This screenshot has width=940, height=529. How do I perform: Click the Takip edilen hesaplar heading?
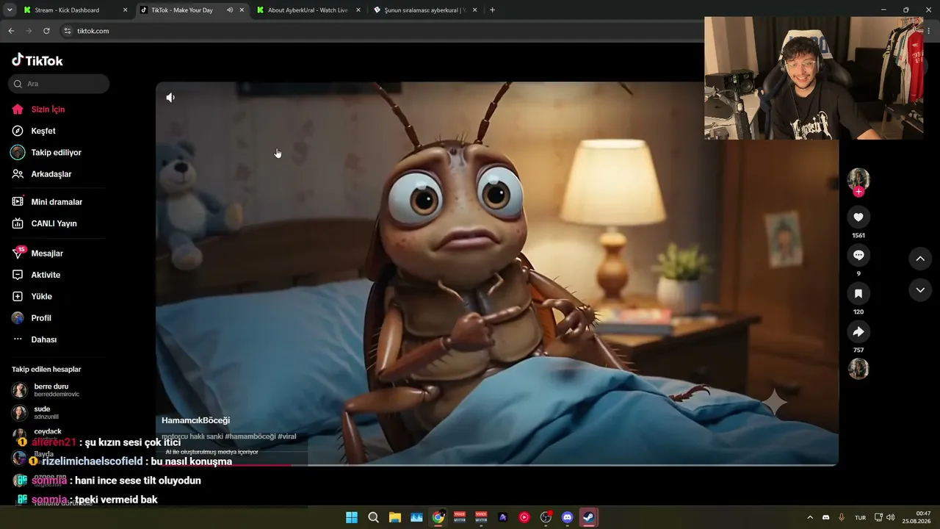46,370
